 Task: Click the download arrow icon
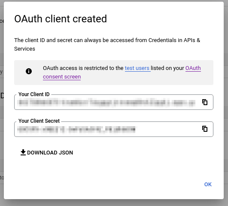tap(23, 152)
